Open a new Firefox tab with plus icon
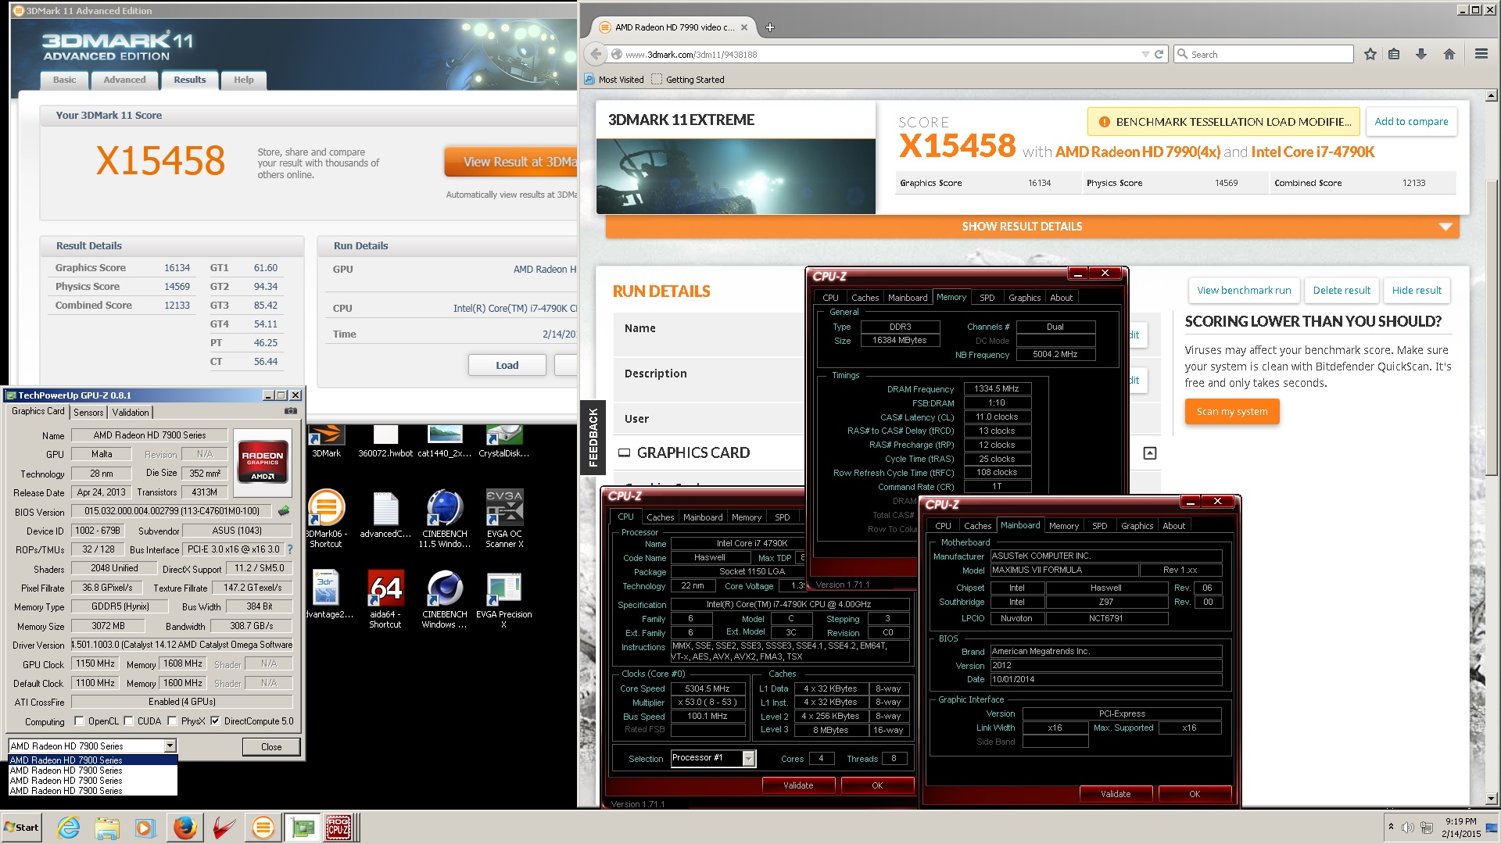This screenshot has height=844, width=1501. [769, 27]
